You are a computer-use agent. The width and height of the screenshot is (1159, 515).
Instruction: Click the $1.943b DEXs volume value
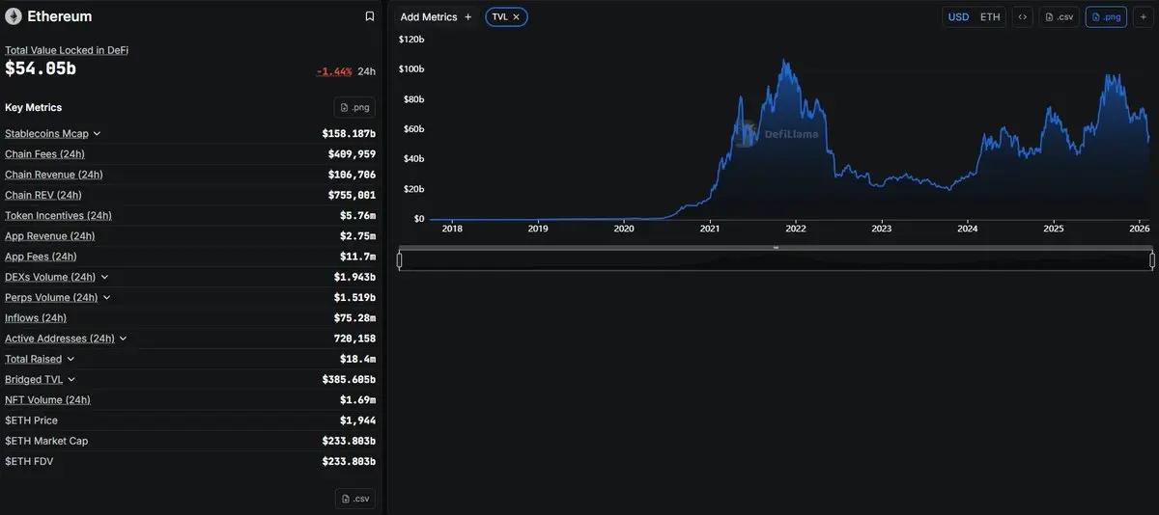pyautogui.click(x=354, y=277)
